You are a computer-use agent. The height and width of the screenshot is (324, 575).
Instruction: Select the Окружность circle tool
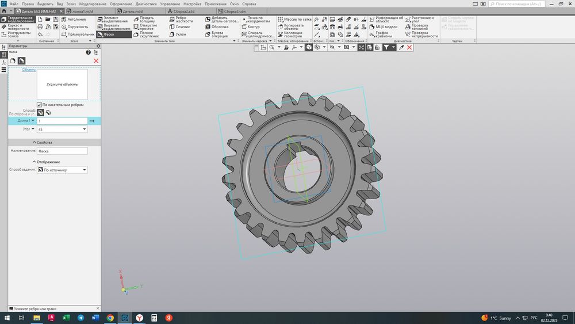[x=75, y=27]
